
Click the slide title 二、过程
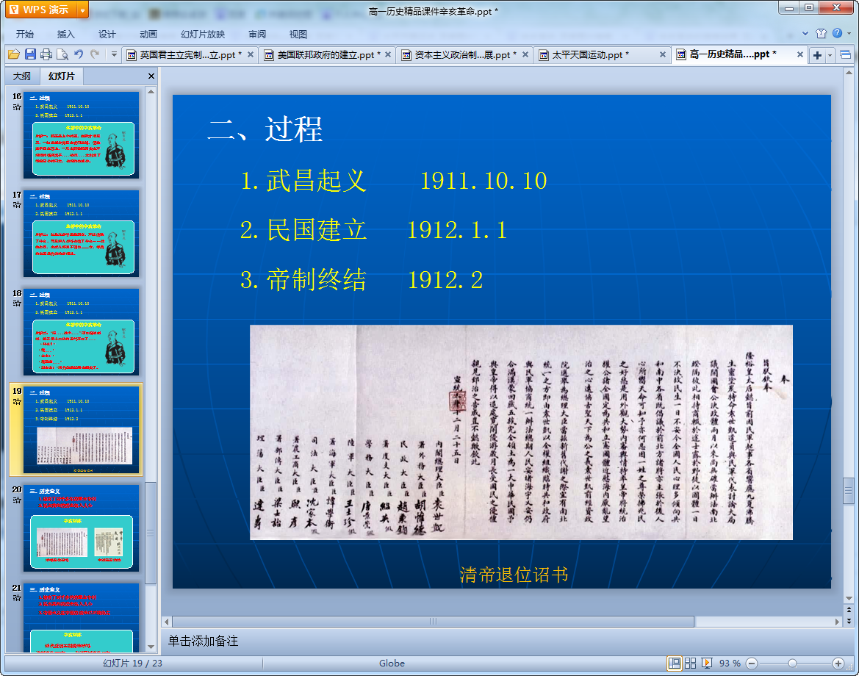click(x=266, y=130)
